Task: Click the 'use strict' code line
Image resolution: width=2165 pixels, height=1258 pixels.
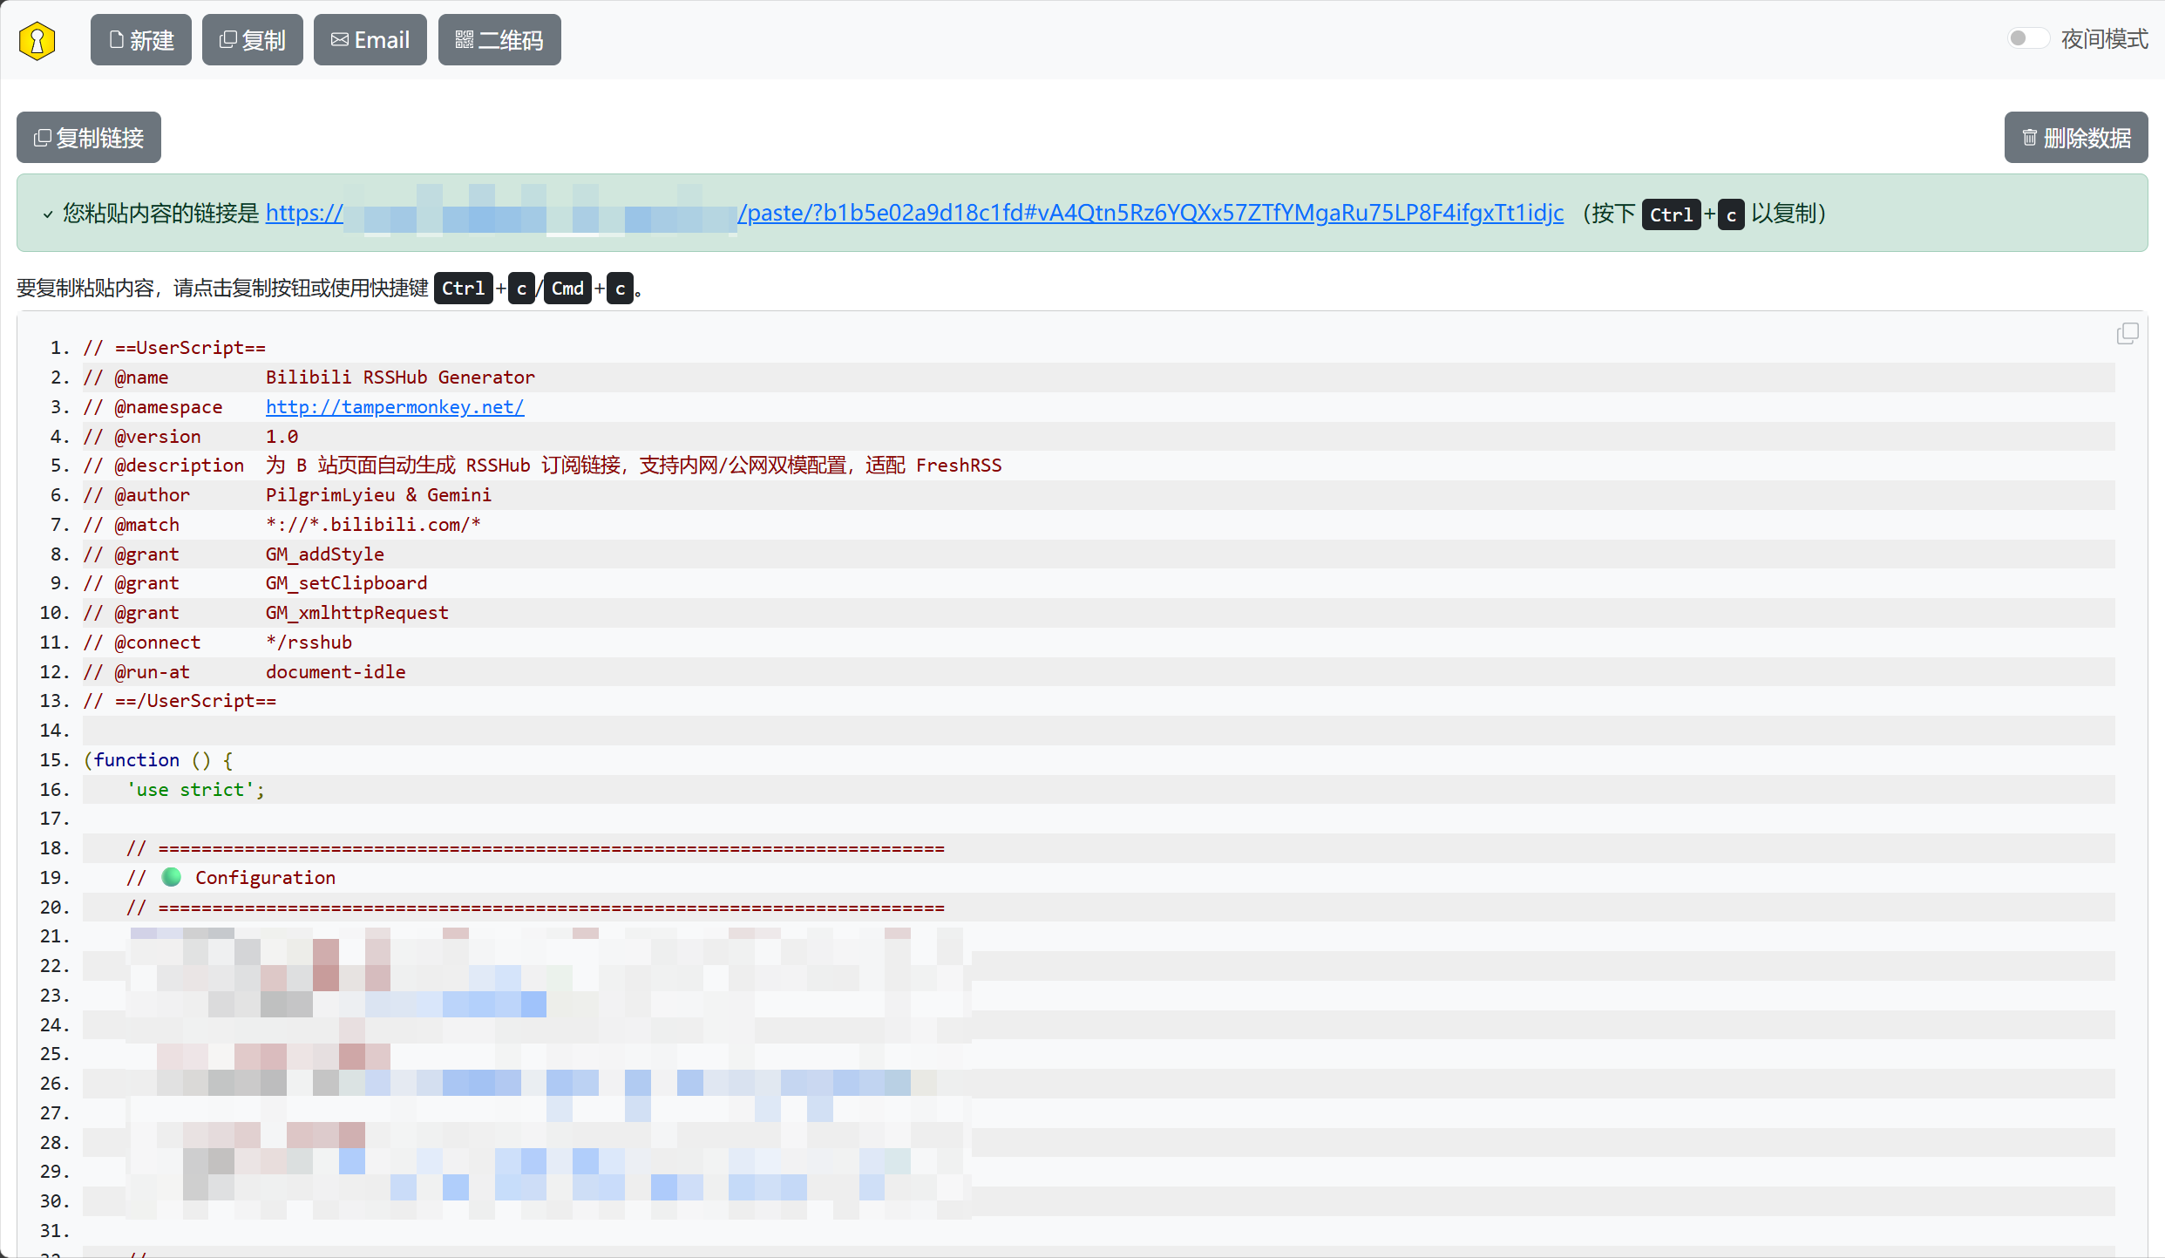Action: pyautogui.click(x=195, y=790)
